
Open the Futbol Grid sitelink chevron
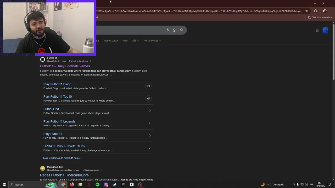pyautogui.click(x=150, y=111)
